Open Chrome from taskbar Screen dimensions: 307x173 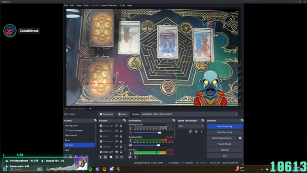click(x=105, y=169)
